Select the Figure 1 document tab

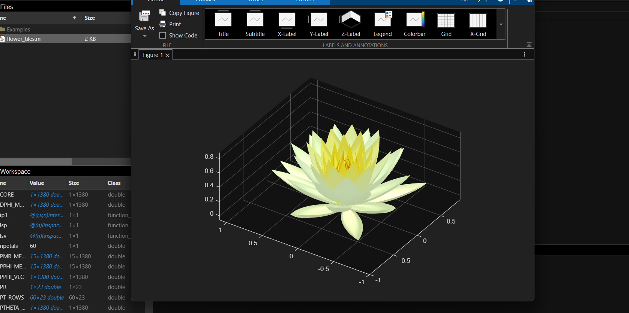(152, 55)
